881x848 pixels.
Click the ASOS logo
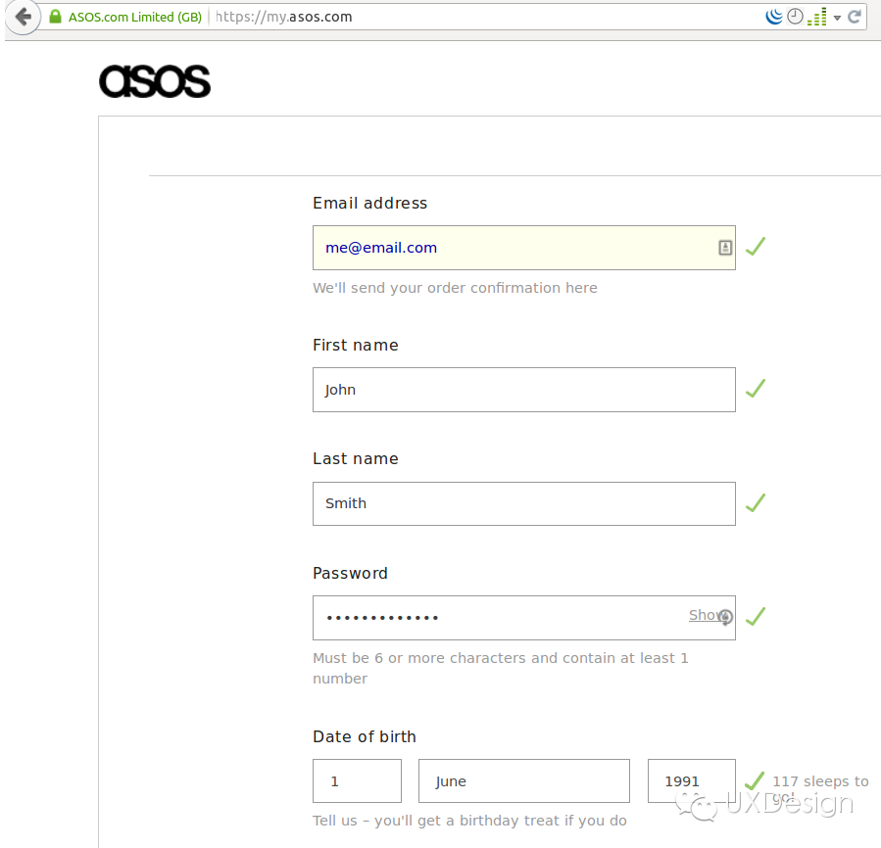(155, 81)
